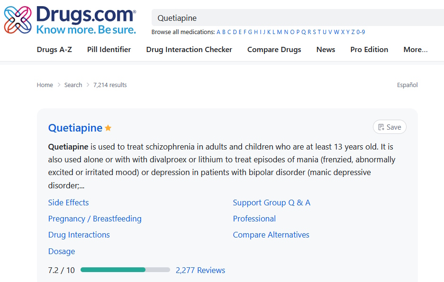The image size is (444, 282).
Task: Browse medications under 0-9
Action: click(361, 32)
